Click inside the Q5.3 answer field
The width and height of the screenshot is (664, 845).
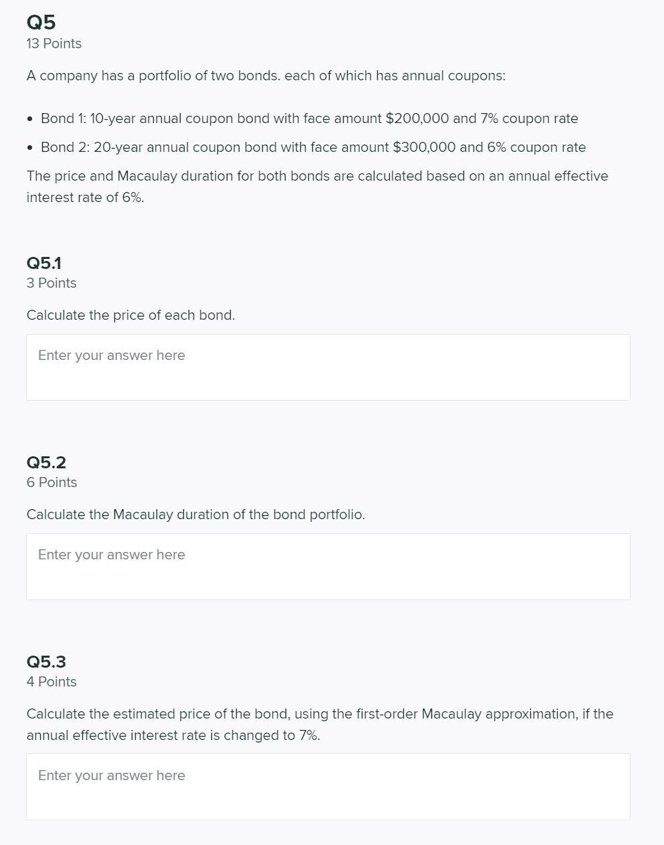pos(328,786)
